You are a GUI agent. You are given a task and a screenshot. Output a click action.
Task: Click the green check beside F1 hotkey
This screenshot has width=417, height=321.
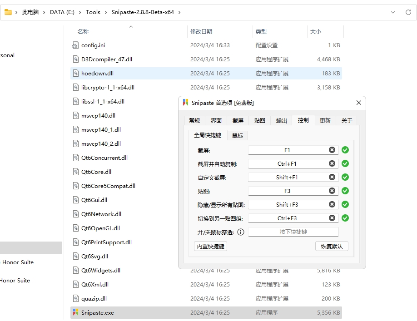345,150
